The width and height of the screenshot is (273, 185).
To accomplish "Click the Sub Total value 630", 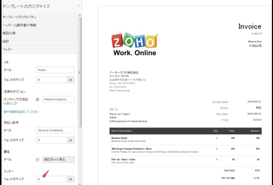I will (x=257, y=171).
